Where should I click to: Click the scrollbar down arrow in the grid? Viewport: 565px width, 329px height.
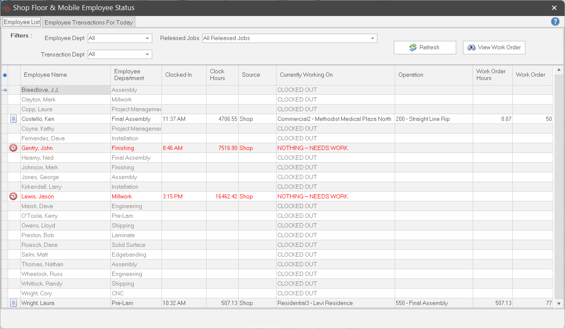(559, 303)
